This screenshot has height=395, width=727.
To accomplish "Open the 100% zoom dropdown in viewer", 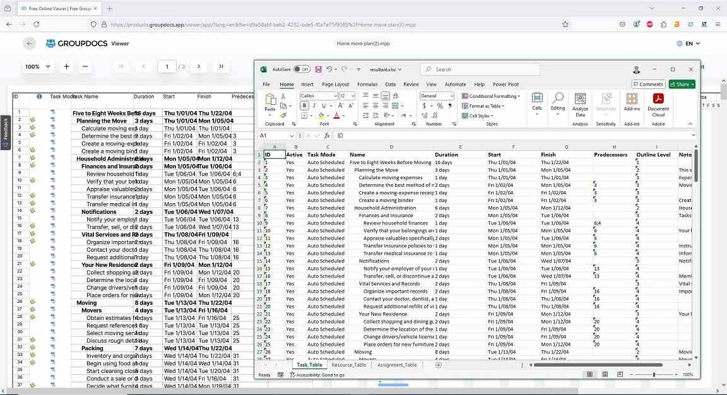I will (x=37, y=66).
